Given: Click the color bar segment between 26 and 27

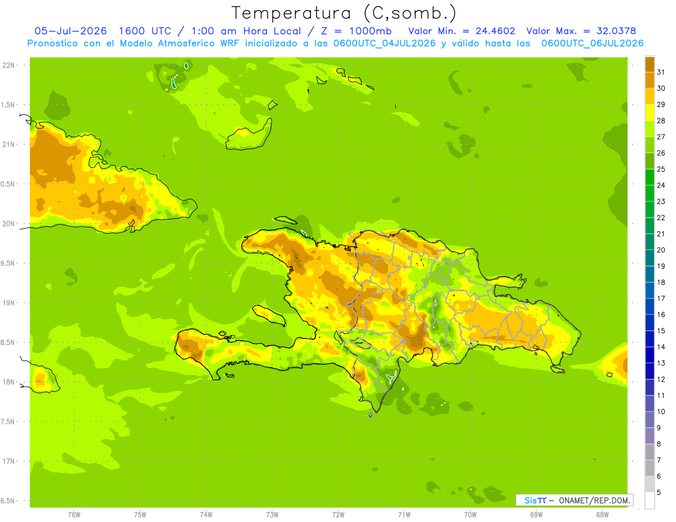Looking at the screenshot, I should (x=650, y=145).
